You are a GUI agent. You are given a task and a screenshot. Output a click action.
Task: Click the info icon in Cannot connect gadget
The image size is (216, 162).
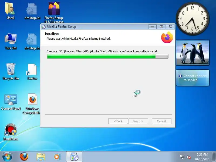tap(180, 76)
